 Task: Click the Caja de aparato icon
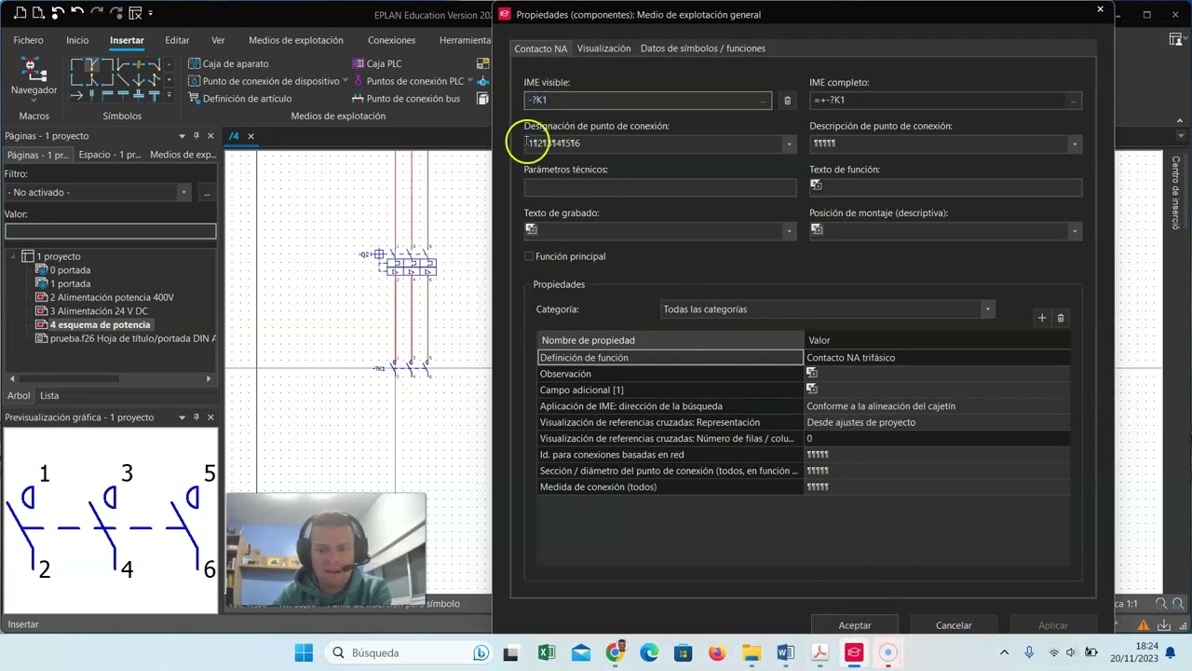pyautogui.click(x=194, y=63)
